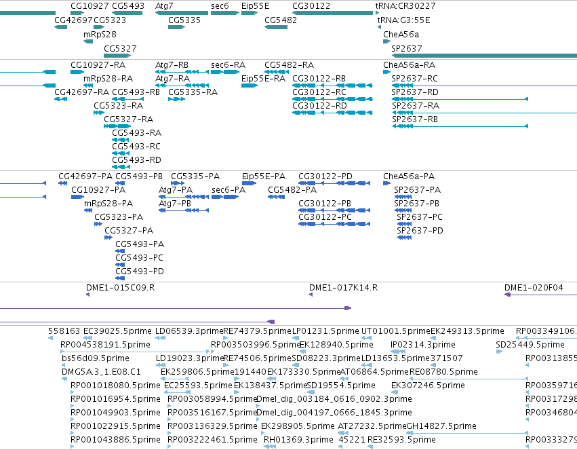Screen dimensions: 577x450
Task: Click the Atg7-RB transcript label
Action: [x=172, y=65]
